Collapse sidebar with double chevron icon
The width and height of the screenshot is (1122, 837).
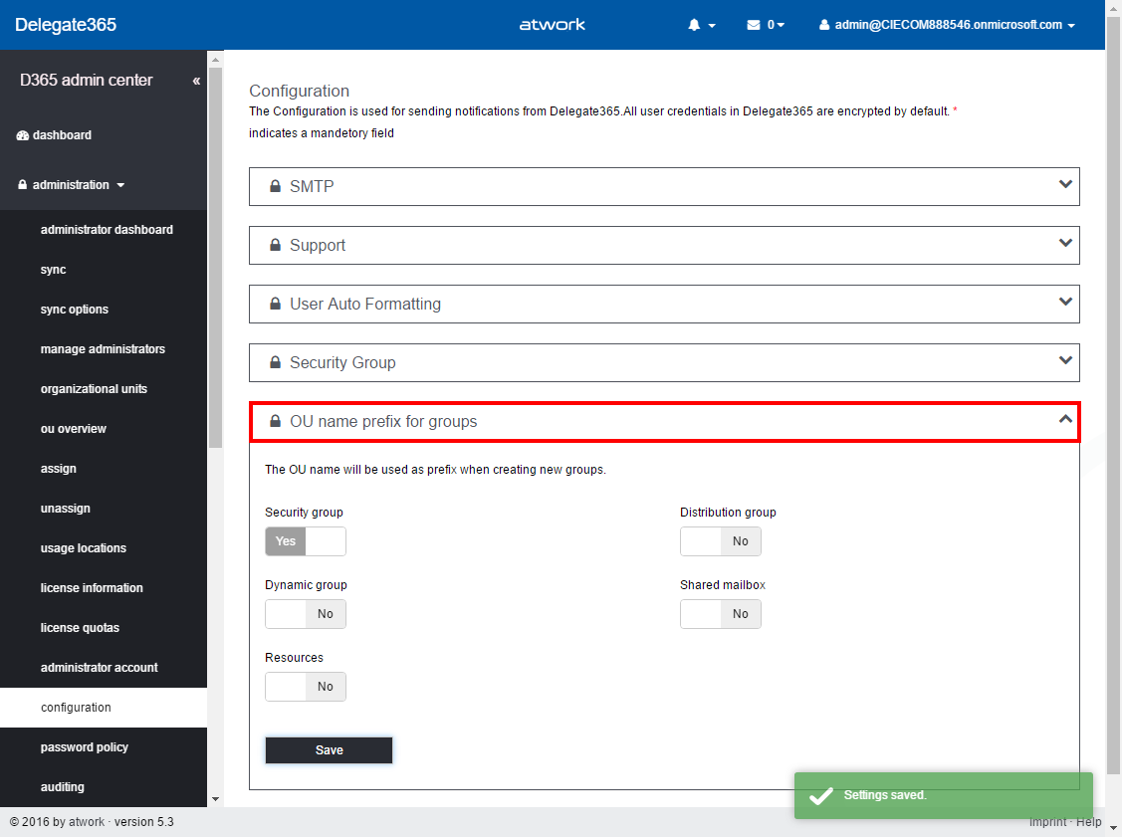coord(196,81)
